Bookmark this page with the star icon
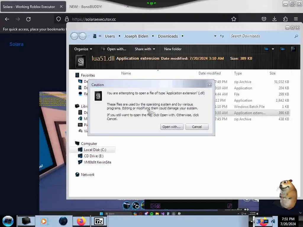303x227 pixels. point(234,19)
